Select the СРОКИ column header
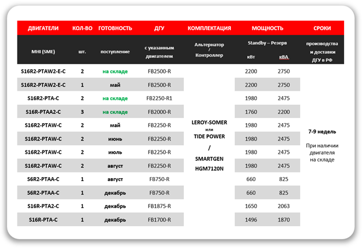 [322, 28]
